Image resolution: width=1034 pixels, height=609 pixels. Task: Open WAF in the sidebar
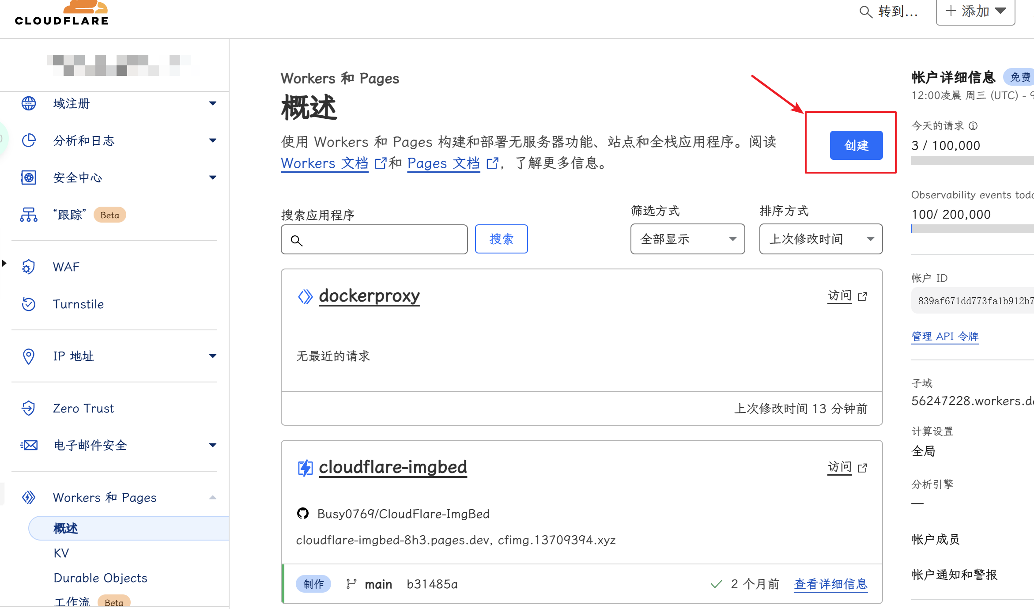pyautogui.click(x=66, y=267)
